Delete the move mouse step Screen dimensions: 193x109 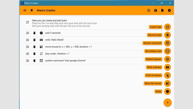34,47
